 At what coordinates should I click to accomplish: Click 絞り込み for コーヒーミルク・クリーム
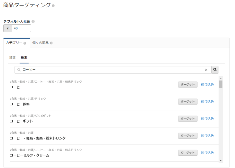coord(207,153)
